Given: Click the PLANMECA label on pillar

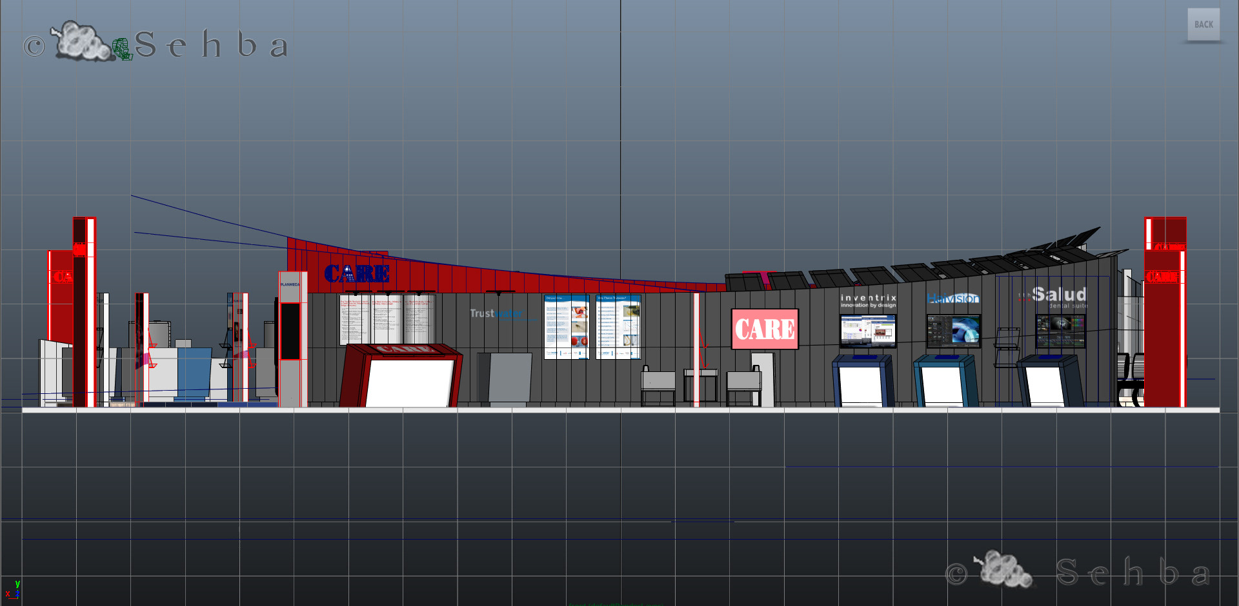Looking at the screenshot, I should click(x=290, y=284).
